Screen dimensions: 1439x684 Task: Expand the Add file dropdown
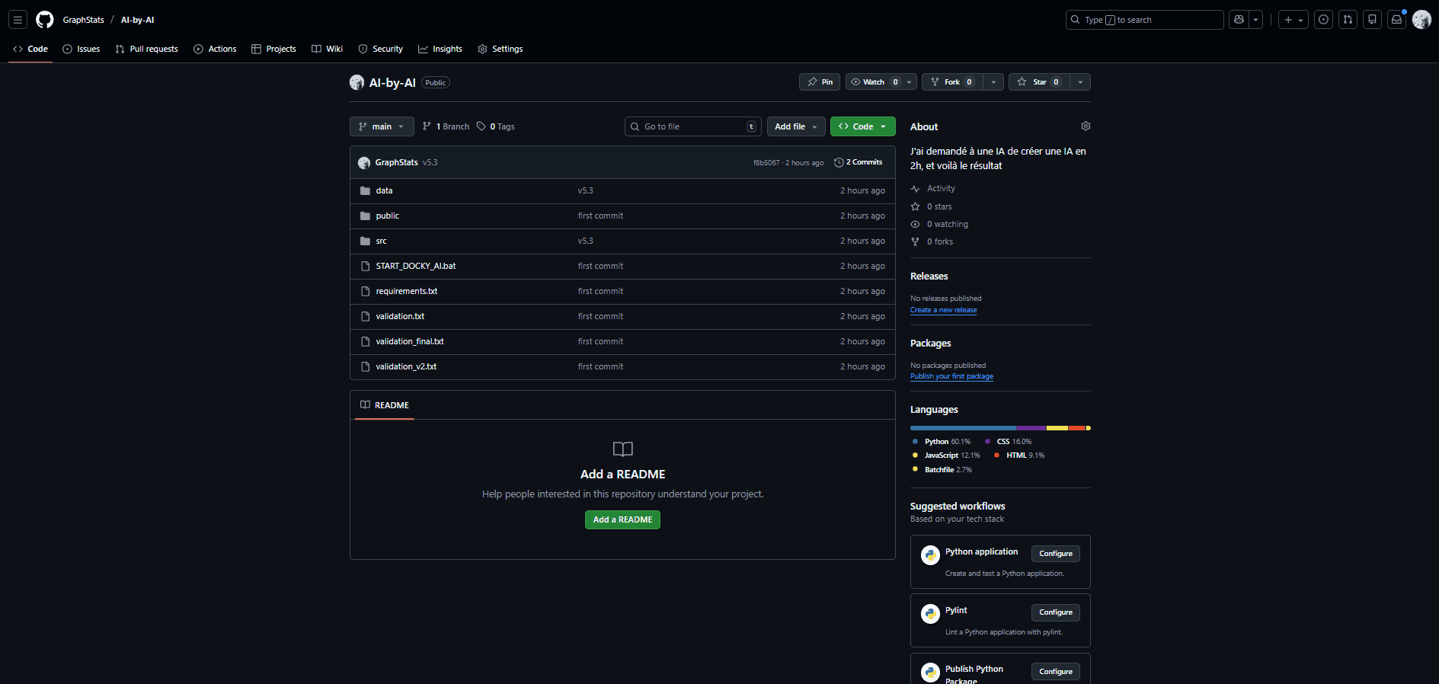point(795,126)
